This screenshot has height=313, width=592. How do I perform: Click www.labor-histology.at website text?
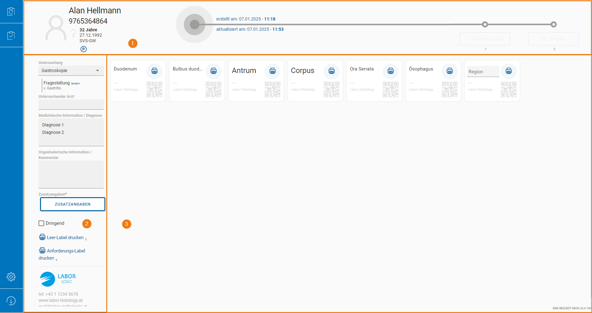pyautogui.click(x=61, y=300)
